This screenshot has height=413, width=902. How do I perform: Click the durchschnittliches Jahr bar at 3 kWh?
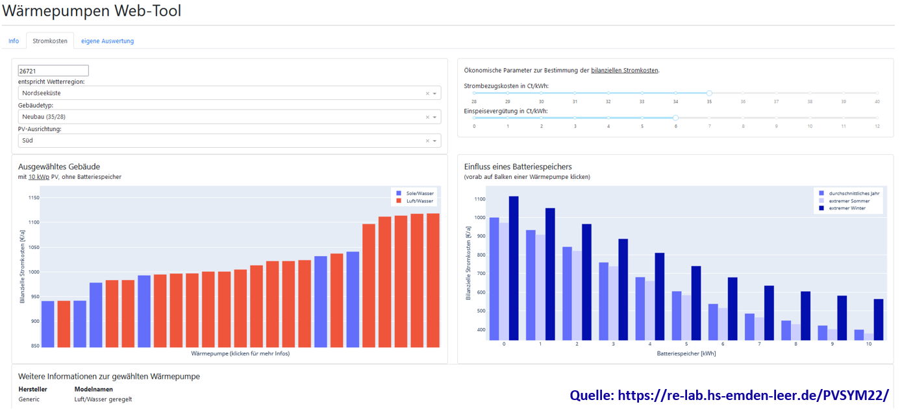604,301
